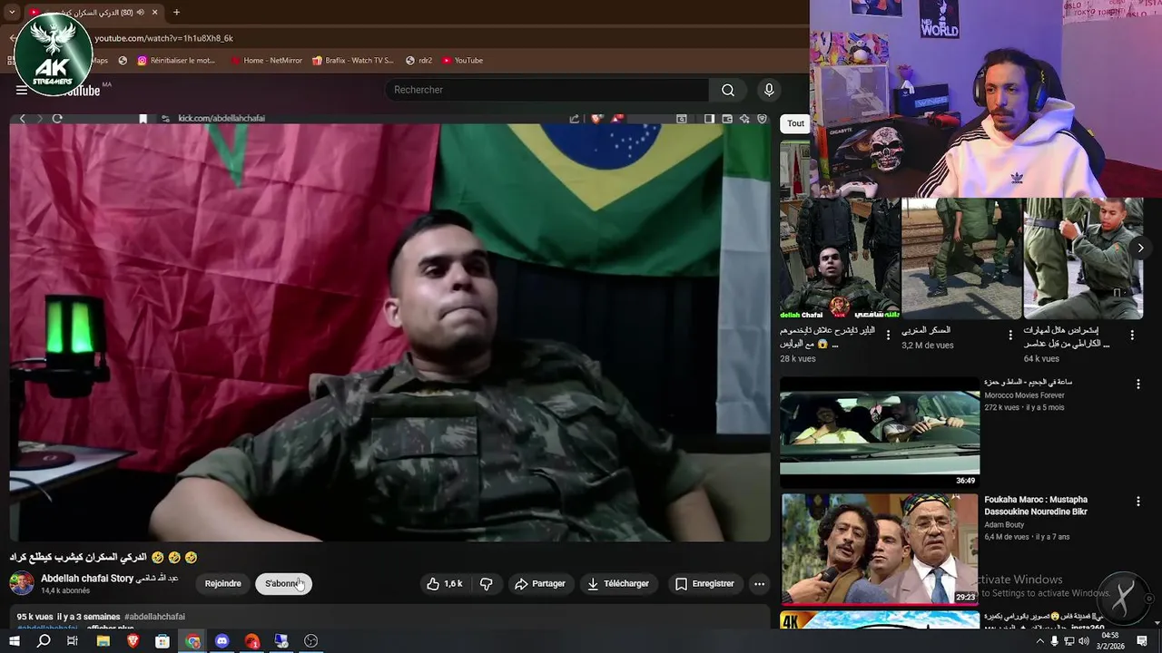Screen dimensions: 1162x653
Task: Like the video with 1,6 k likes
Action: (445, 584)
